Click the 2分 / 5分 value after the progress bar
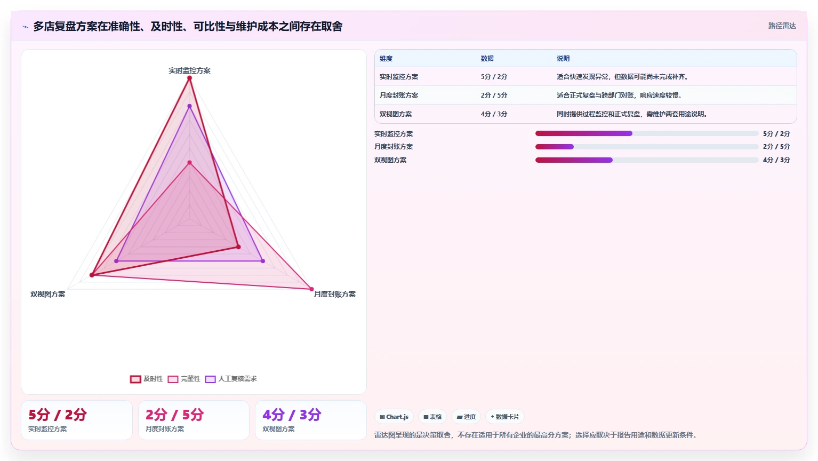818x461 pixels. [776, 147]
